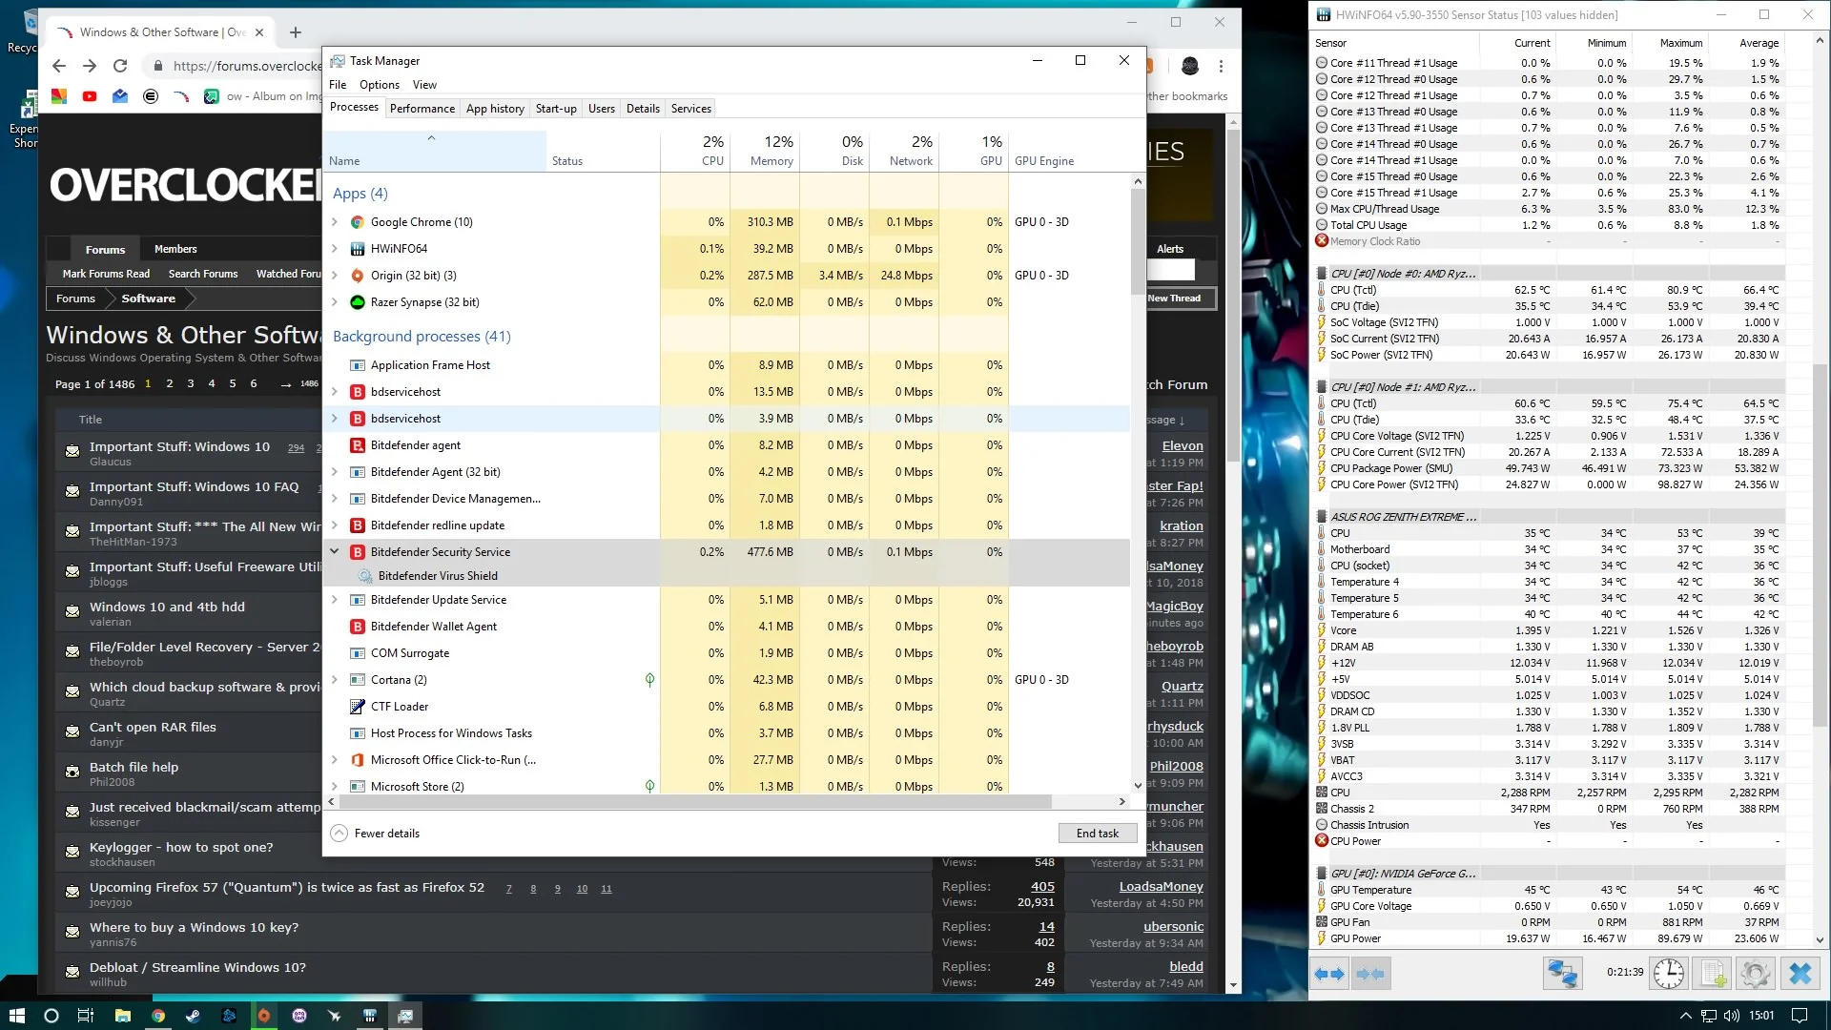This screenshot has width=1831, height=1030.
Task: Open 'Where to buy a Windows 10 key?' thread
Action: (x=194, y=927)
